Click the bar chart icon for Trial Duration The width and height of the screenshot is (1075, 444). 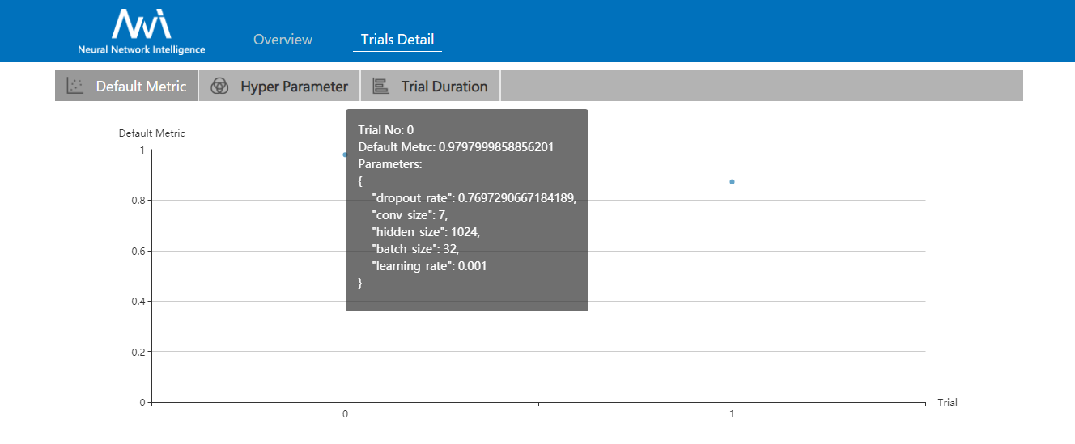pos(380,87)
